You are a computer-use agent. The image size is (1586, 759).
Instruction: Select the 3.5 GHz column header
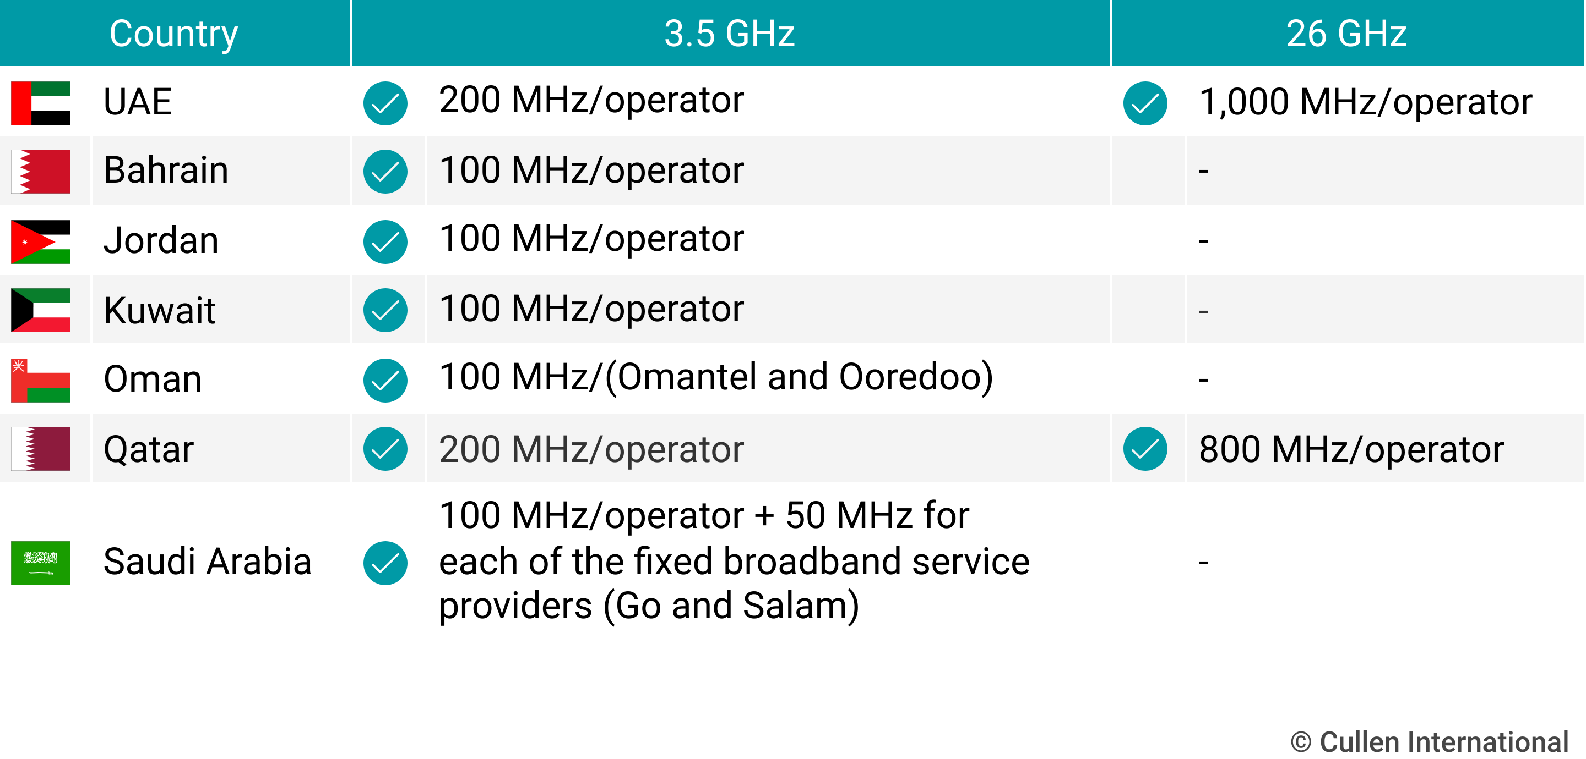(x=730, y=32)
